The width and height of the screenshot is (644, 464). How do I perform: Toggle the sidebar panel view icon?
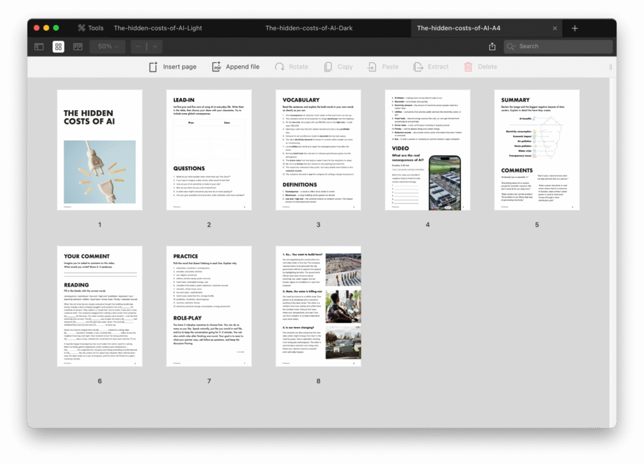39,47
